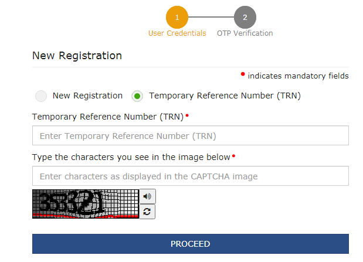The height and width of the screenshot is (262, 363).
Task: Click the New Registration page heading
Action: 77,56
